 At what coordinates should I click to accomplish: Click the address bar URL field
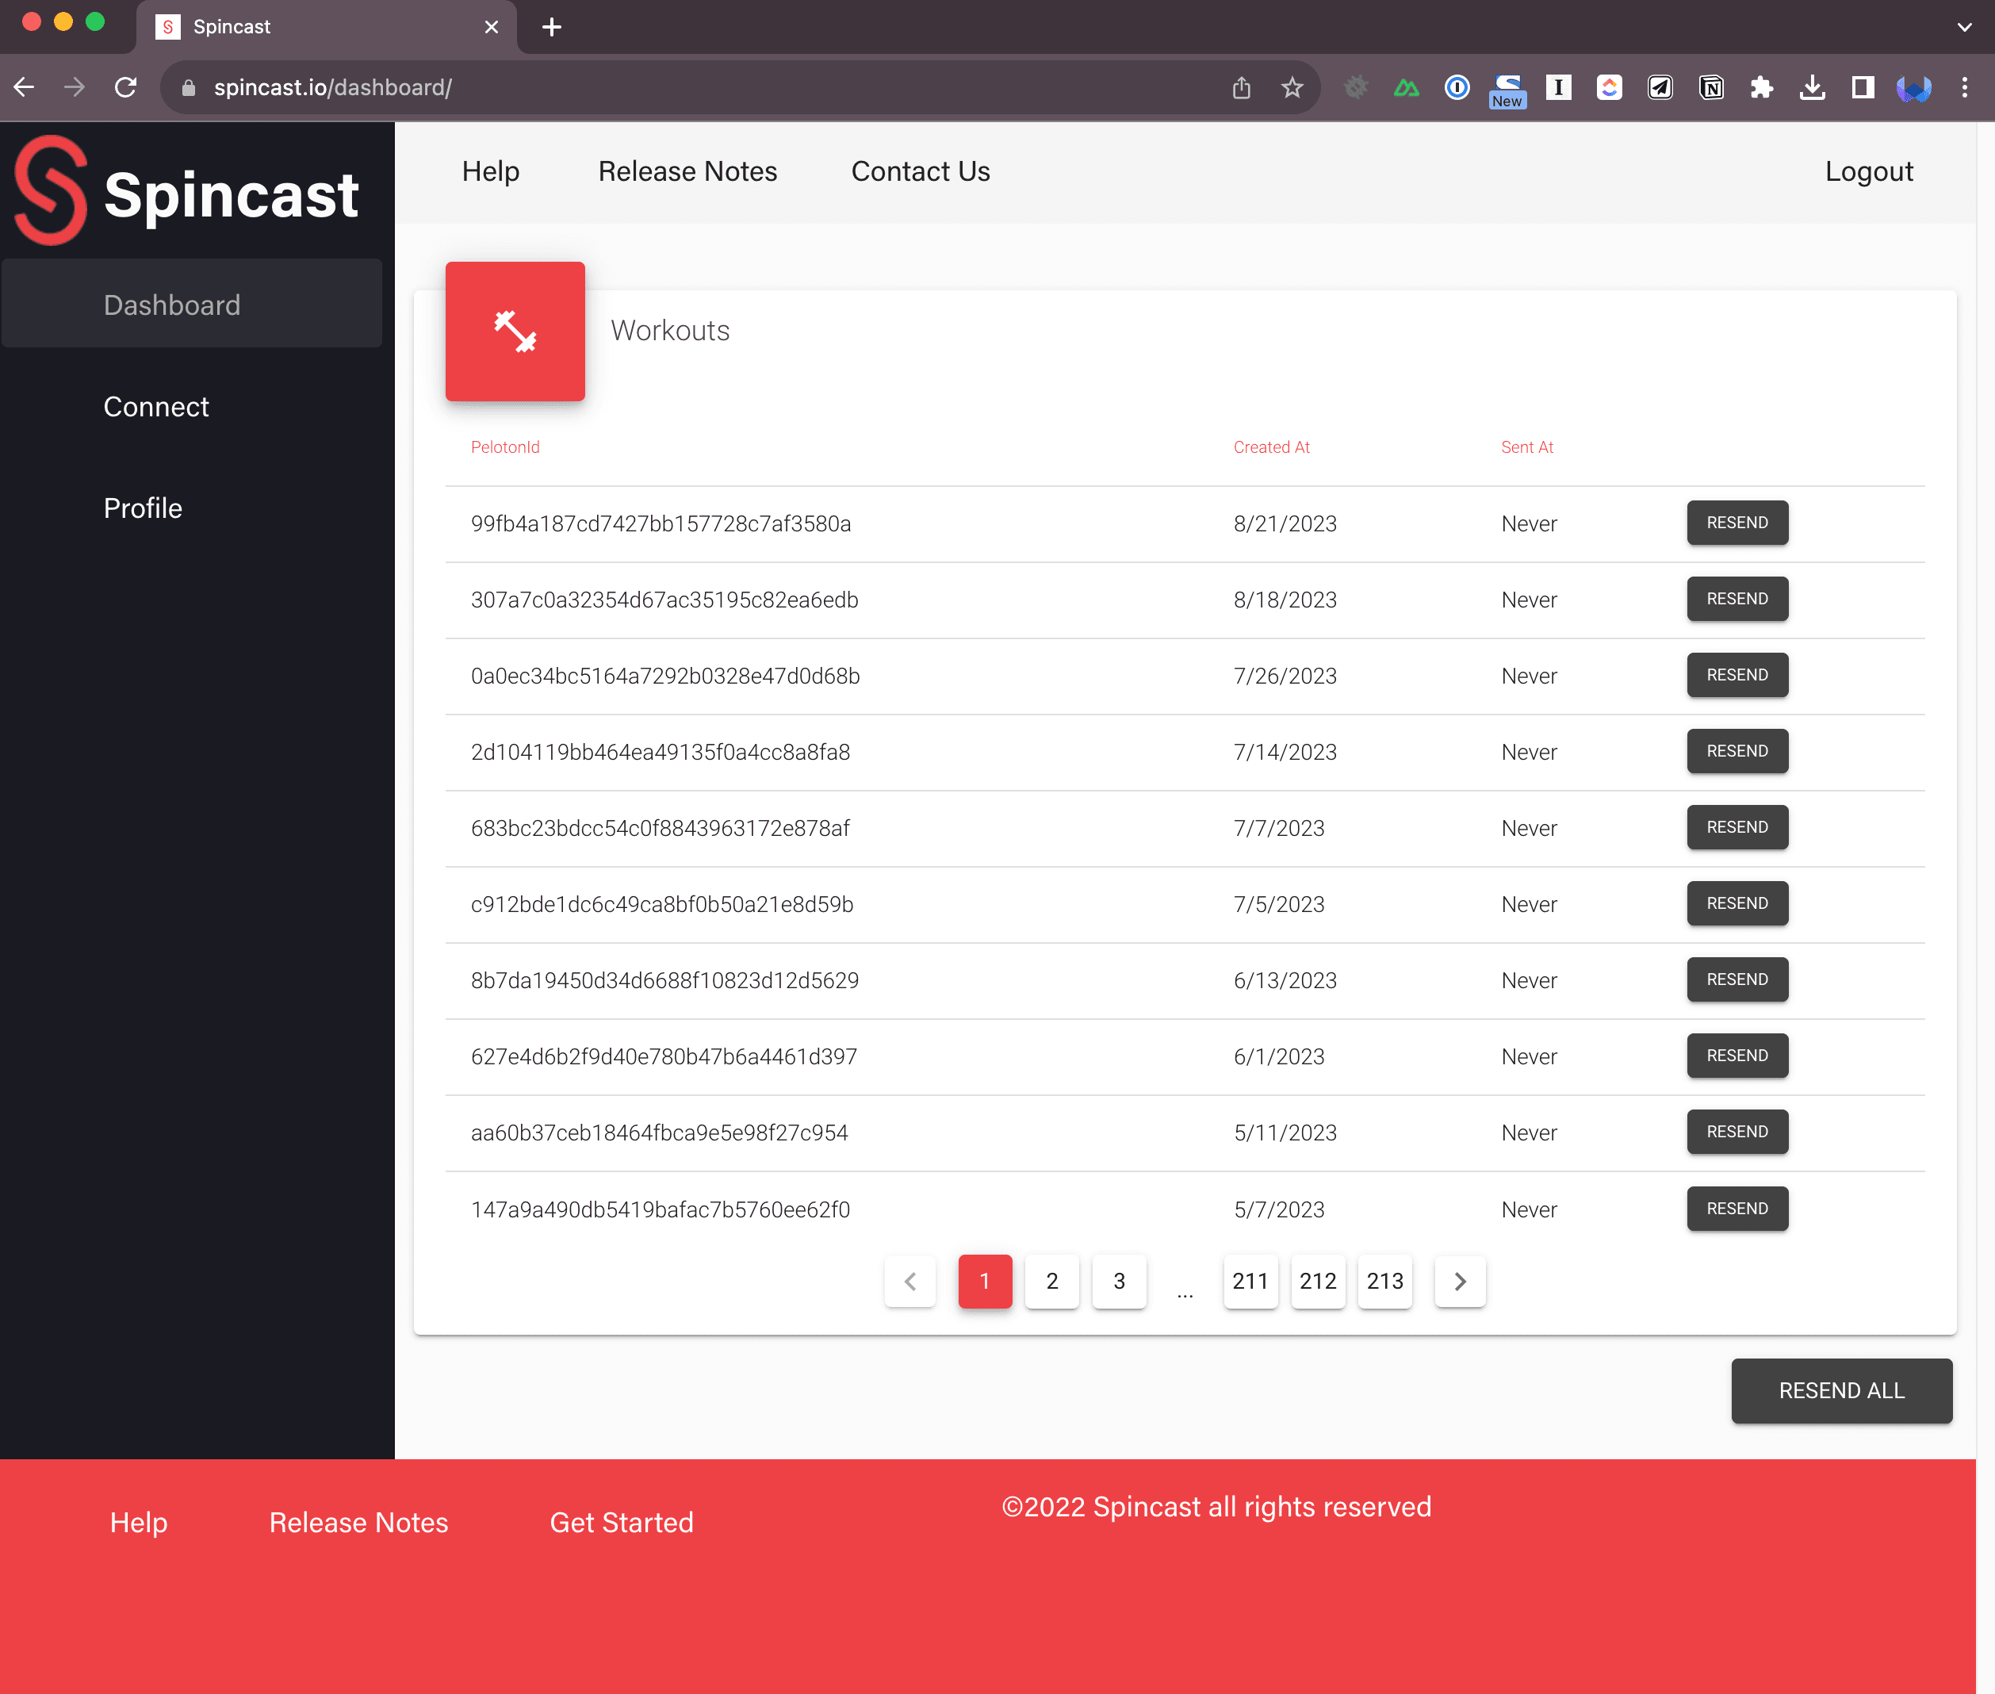point(672,87)
